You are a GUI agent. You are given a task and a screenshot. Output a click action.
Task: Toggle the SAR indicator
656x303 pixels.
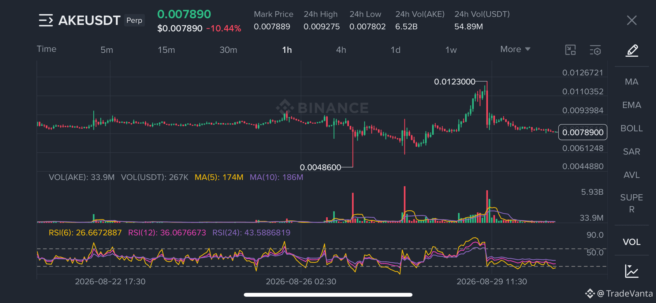[631, 151]
